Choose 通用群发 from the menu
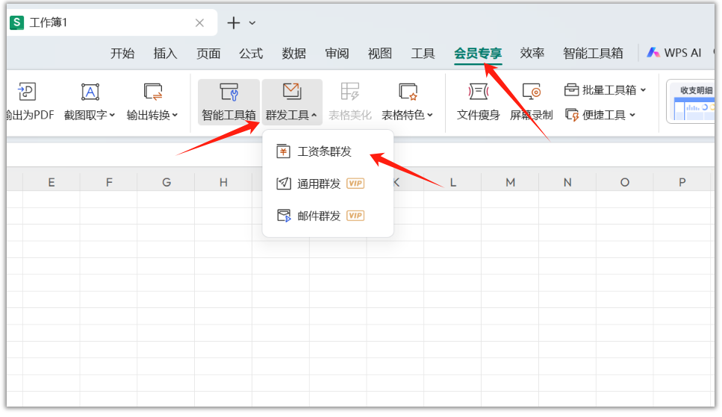 (328, 184)
